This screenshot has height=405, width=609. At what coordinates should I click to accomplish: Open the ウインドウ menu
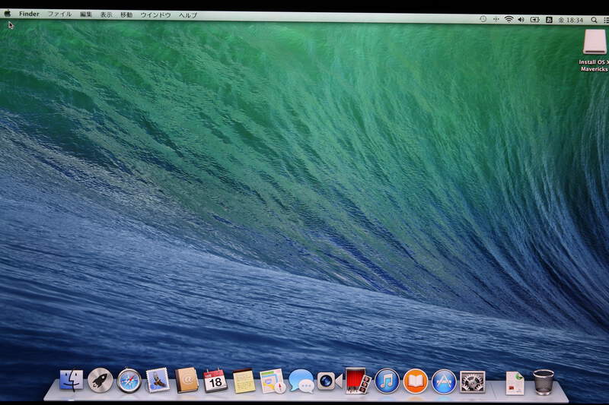[x=155, y=14]
